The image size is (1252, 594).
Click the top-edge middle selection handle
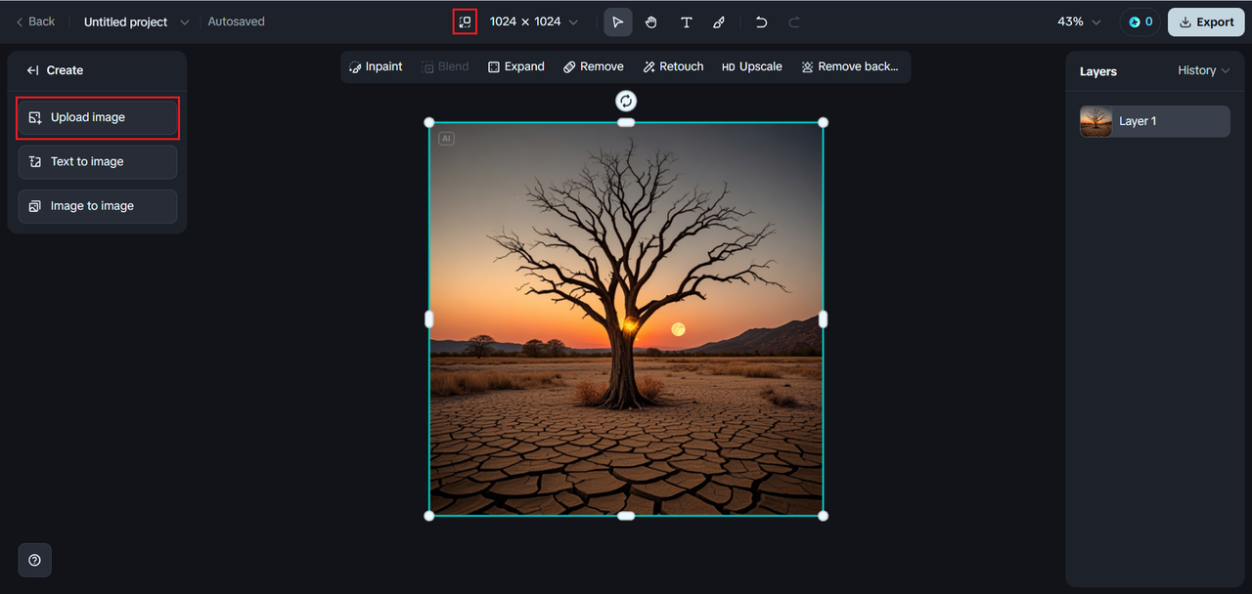coord(626,122)
